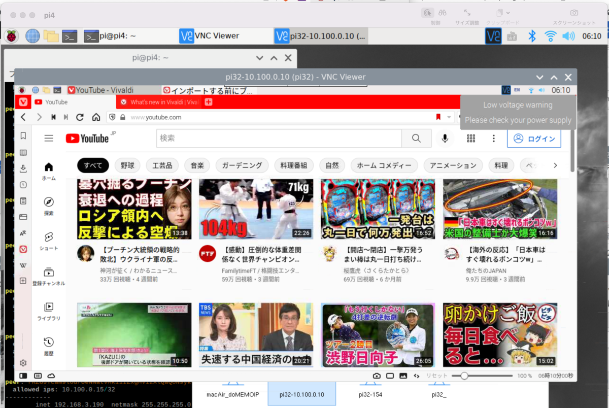Toggle tab tiling in the status bar
The width and height of the screenshot is (609, 408).
38,376
